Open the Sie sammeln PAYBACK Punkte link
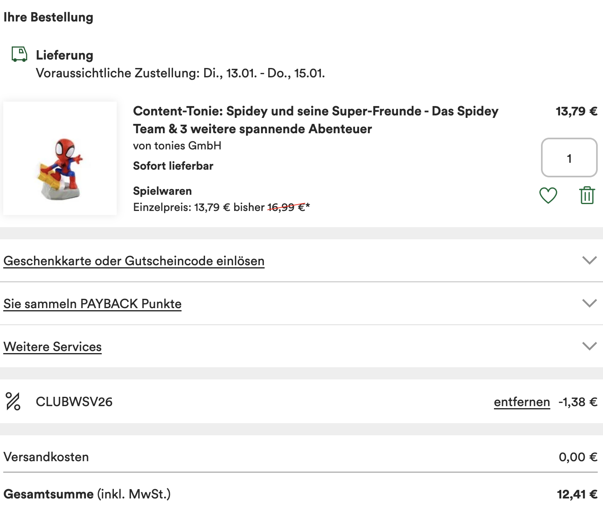603x511 pixels. 92,304
